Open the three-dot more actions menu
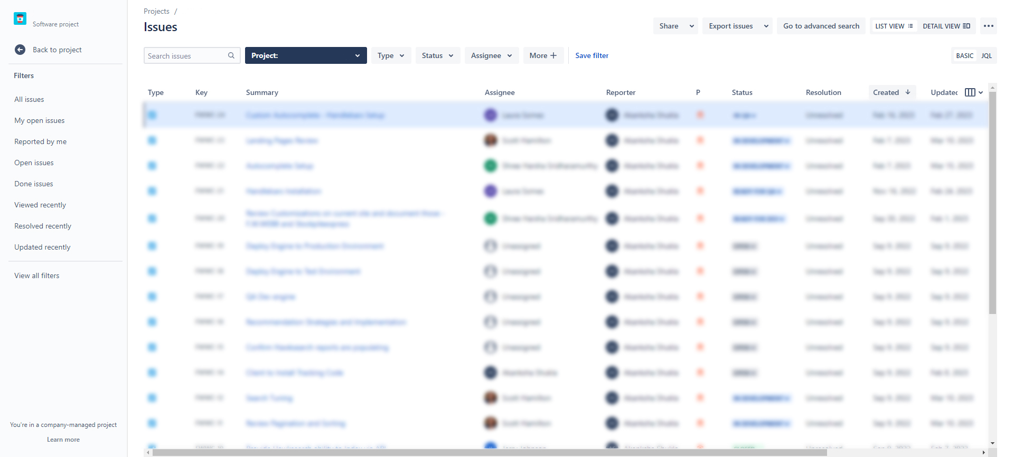 pos(989,26)
